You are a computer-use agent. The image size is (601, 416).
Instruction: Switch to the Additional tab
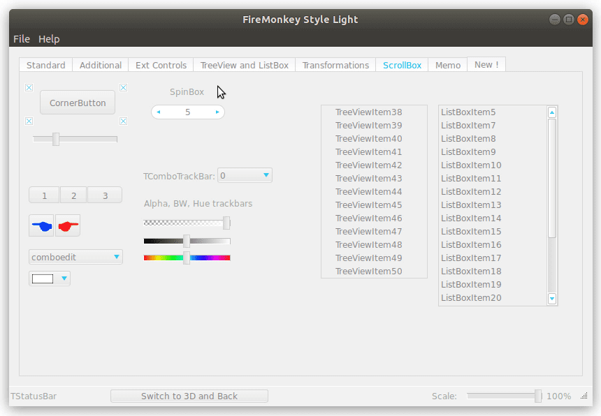[x=101, y=65]
